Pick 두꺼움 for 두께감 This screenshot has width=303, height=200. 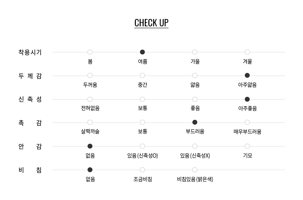pos(90,75)
